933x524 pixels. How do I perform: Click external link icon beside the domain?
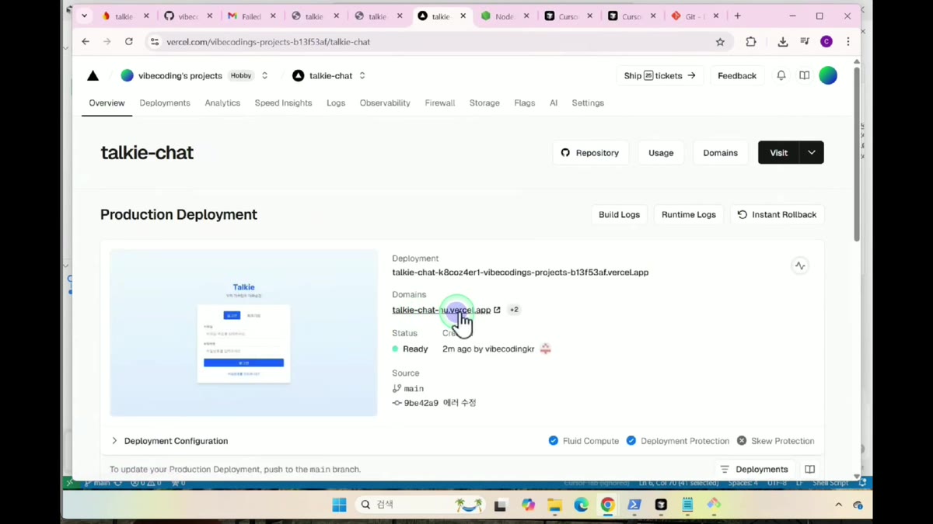point(498,310)
